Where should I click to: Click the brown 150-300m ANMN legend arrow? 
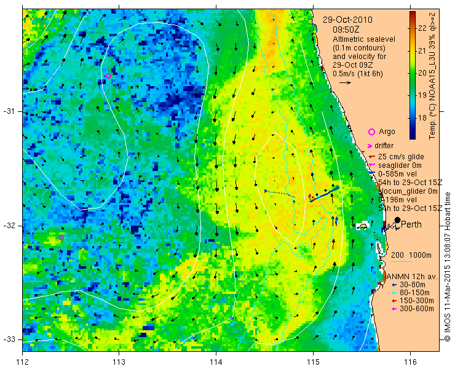coord(394,301)
